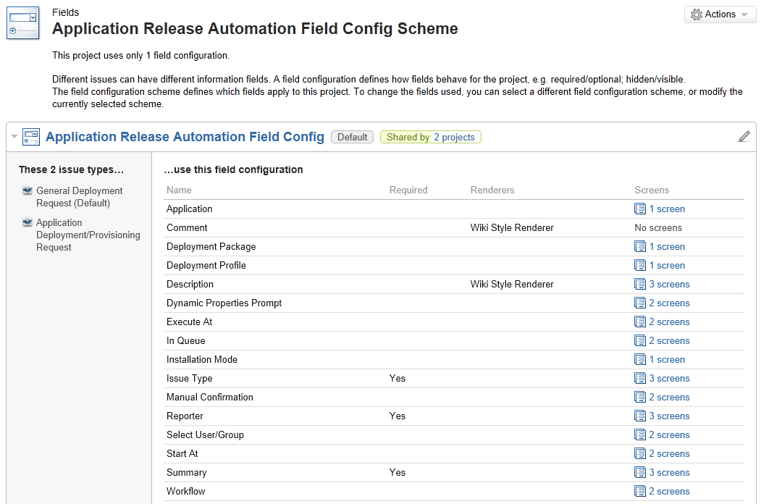
Task: Click the pencil edit icon
Action: tap(744, 136)
